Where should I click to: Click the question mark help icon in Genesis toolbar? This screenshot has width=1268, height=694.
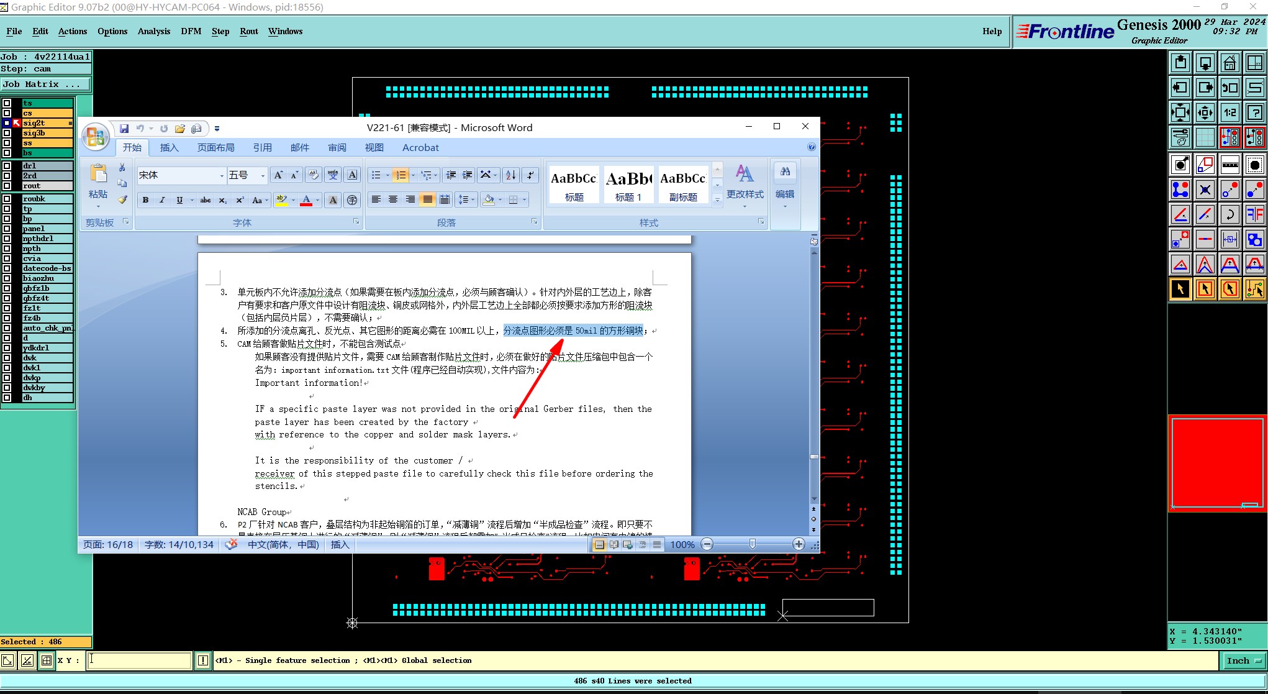click(1254, 112)
